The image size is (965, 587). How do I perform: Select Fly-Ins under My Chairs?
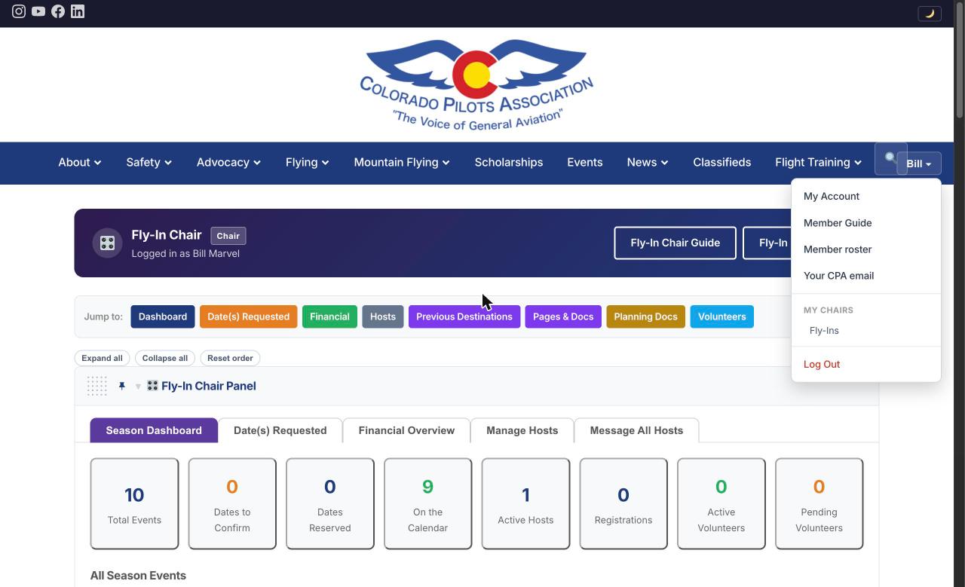[x=866, y=331]
